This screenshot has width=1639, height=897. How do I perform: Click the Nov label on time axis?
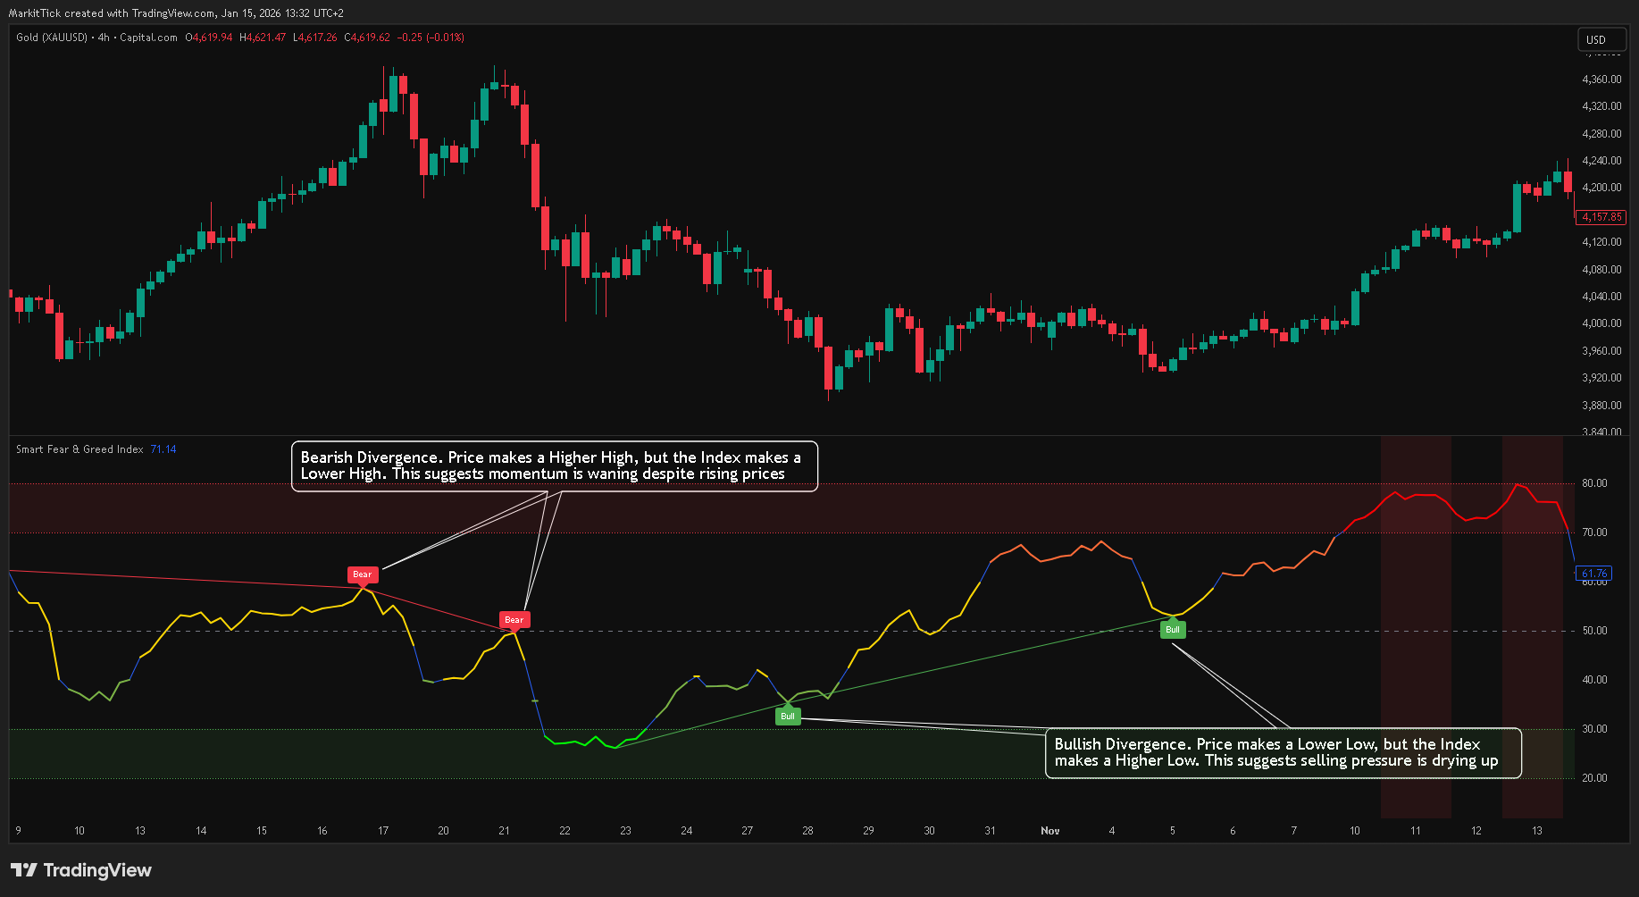[x=1050, y=831]
